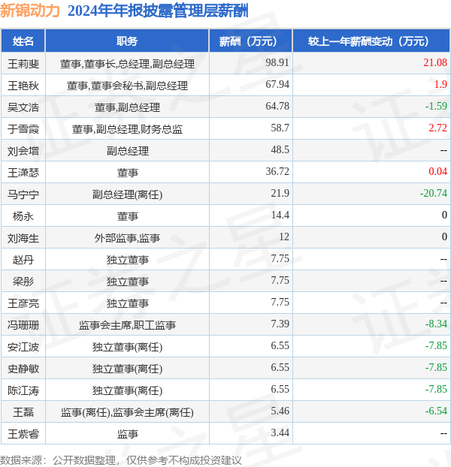This screenshot has width=451, height=467.
Task: Click position 监事(离任),监事会主席(离任)
Action: tap(127, 412)
